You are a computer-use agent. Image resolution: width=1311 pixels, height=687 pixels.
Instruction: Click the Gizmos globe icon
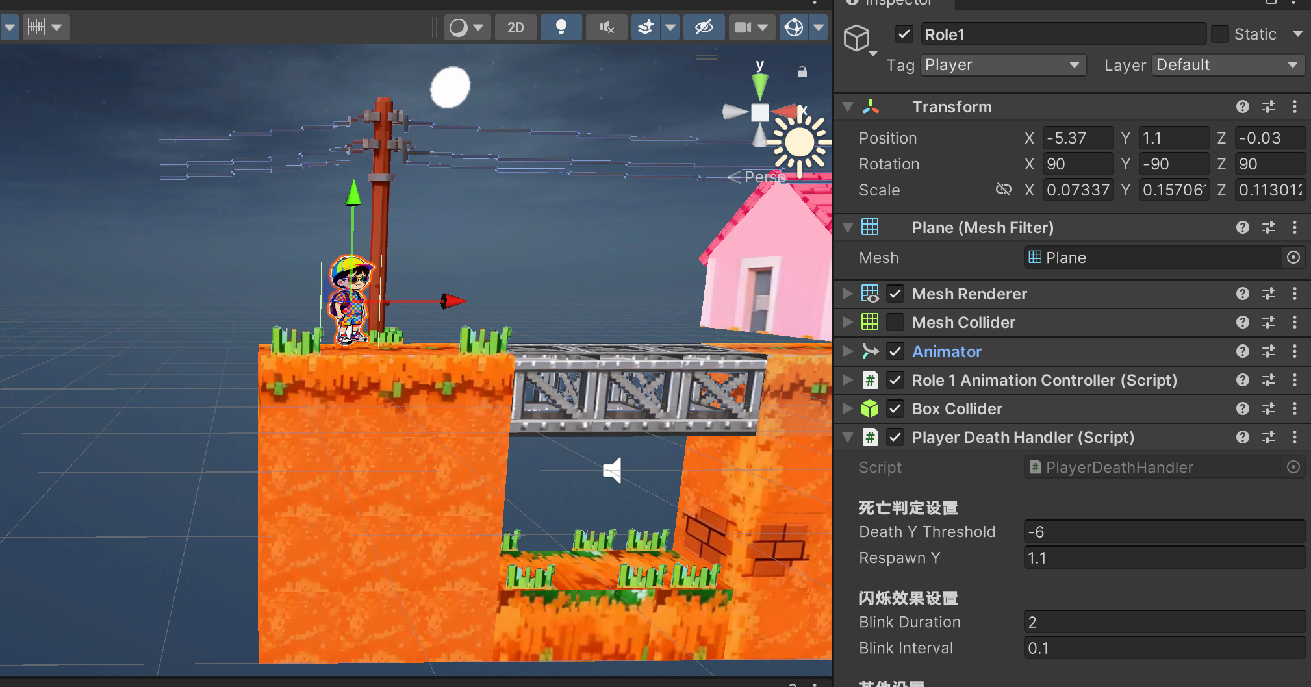point(794,27)
